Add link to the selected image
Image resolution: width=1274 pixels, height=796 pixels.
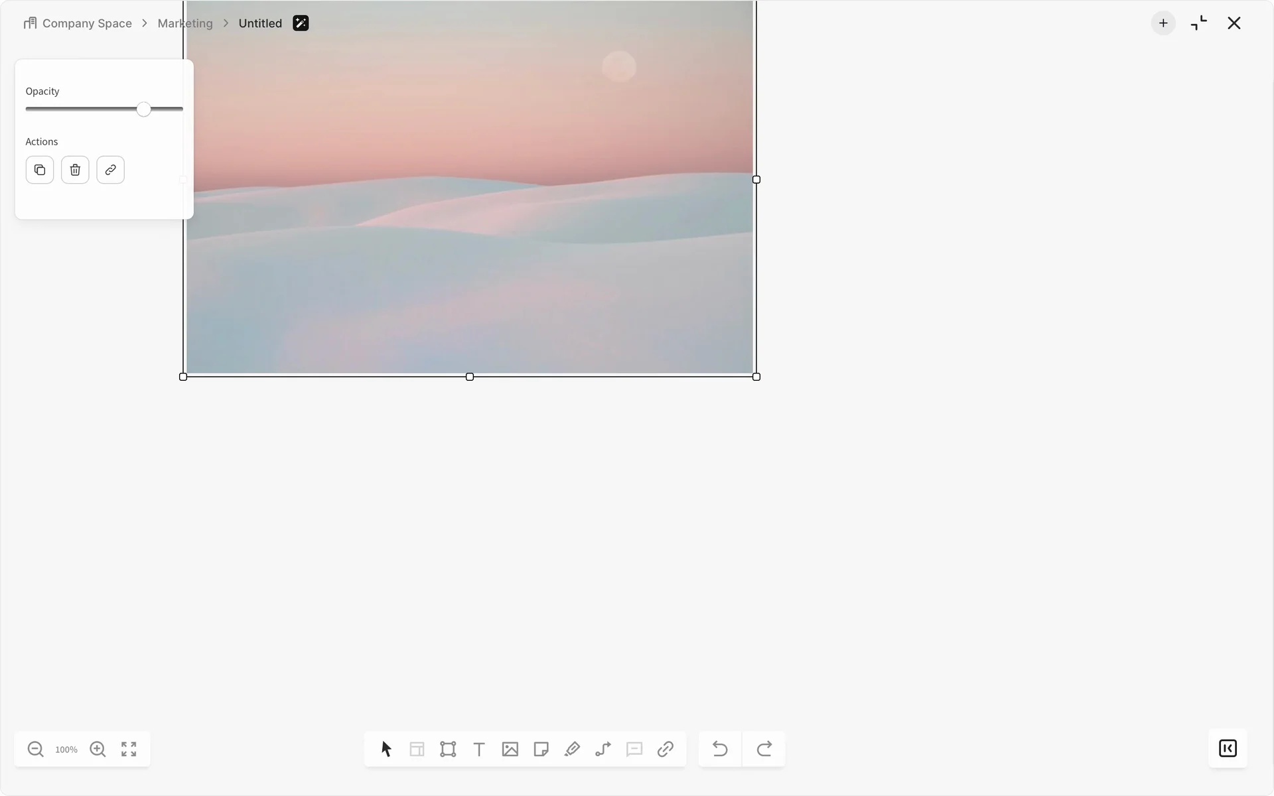pos(110,170)
